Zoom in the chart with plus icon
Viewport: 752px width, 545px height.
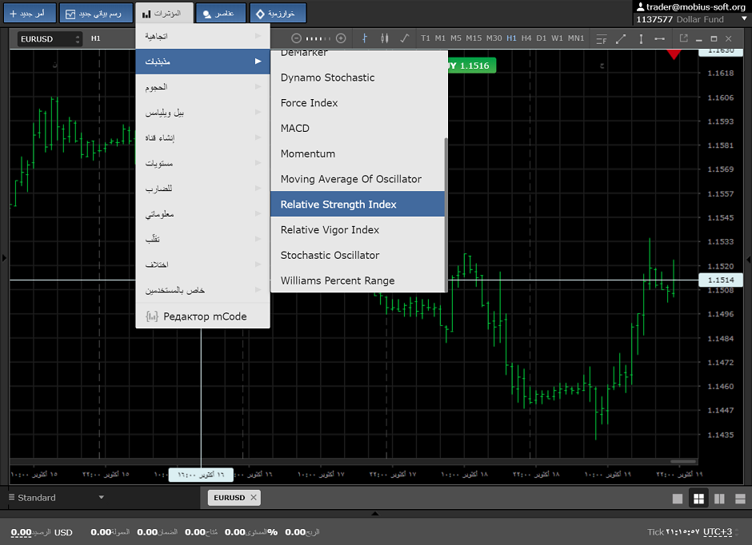tap(341, 38)
